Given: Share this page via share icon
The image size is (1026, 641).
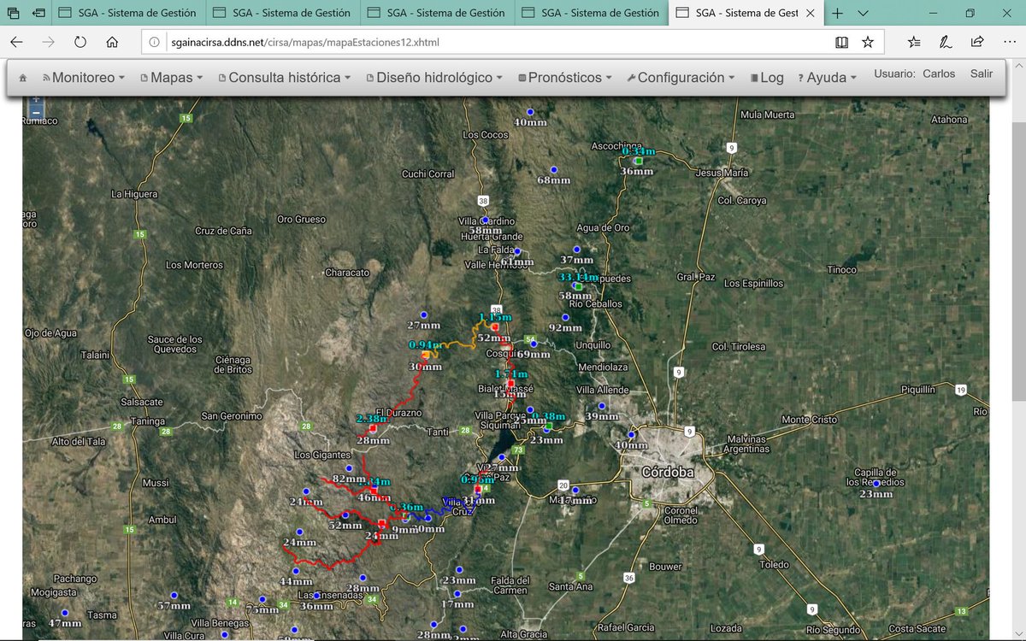Looking at the screenshot, I should point(977,42).
